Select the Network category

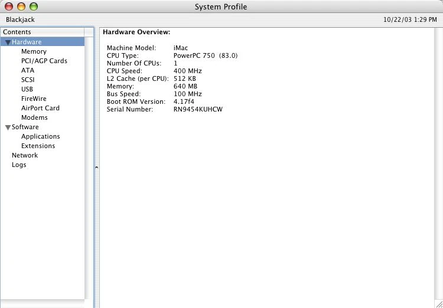[x=25, y=155]
